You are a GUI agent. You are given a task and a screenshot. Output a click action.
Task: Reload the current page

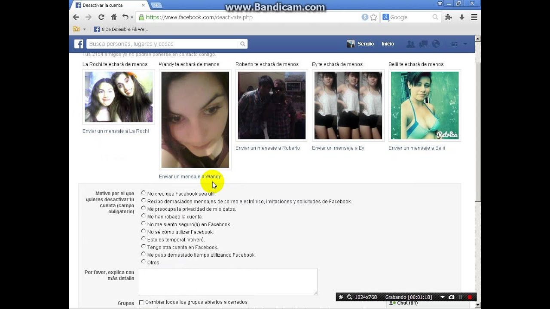(x=101, y=17)
